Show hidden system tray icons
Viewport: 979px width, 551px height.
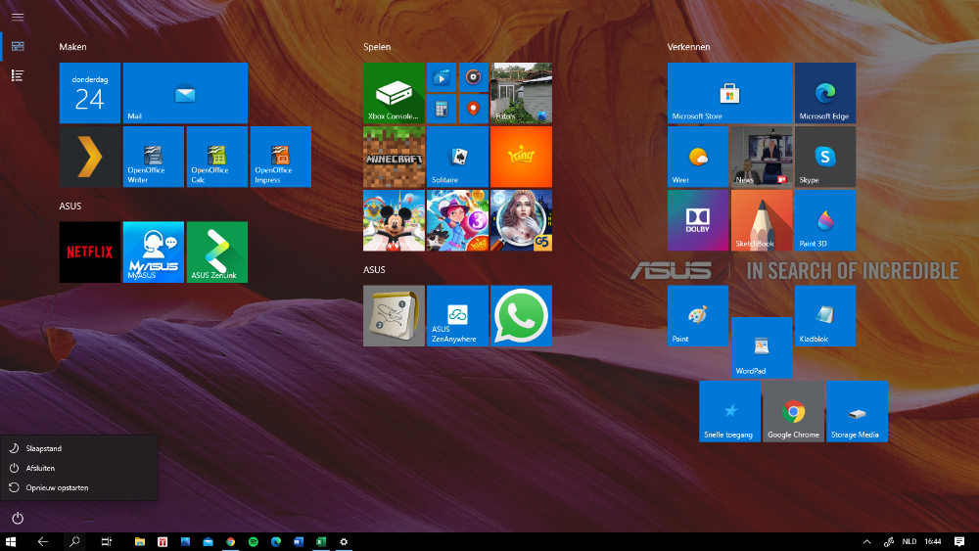[x=866, y=541]
